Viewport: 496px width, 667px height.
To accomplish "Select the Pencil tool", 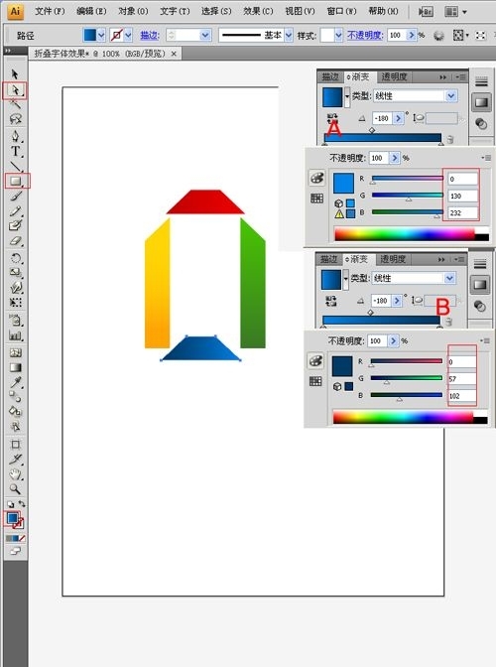I will (15, 210).
